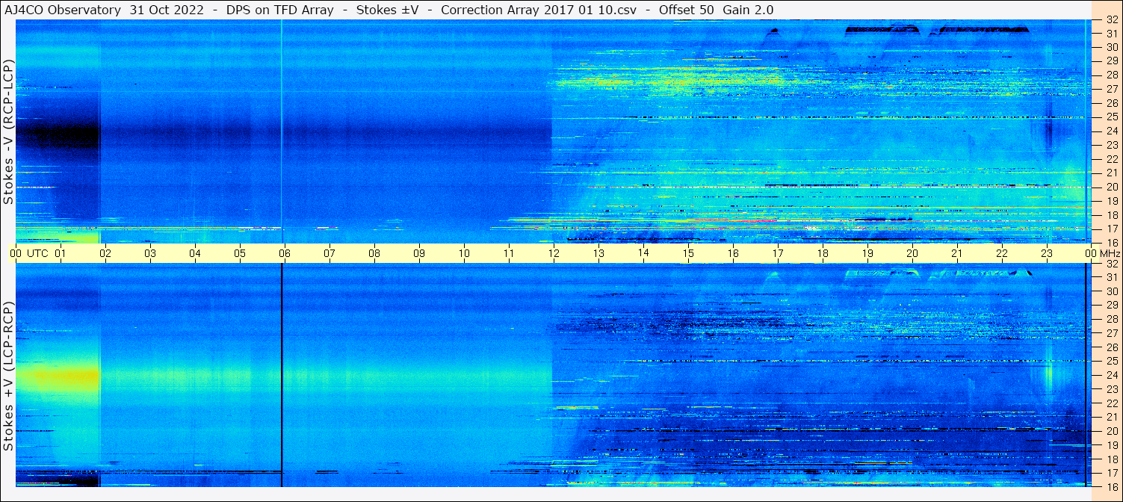Click the 32 MHz tick in Stokes +V panel
This screenshot has height=502, width=1123.
click(x=1111, y=264)
